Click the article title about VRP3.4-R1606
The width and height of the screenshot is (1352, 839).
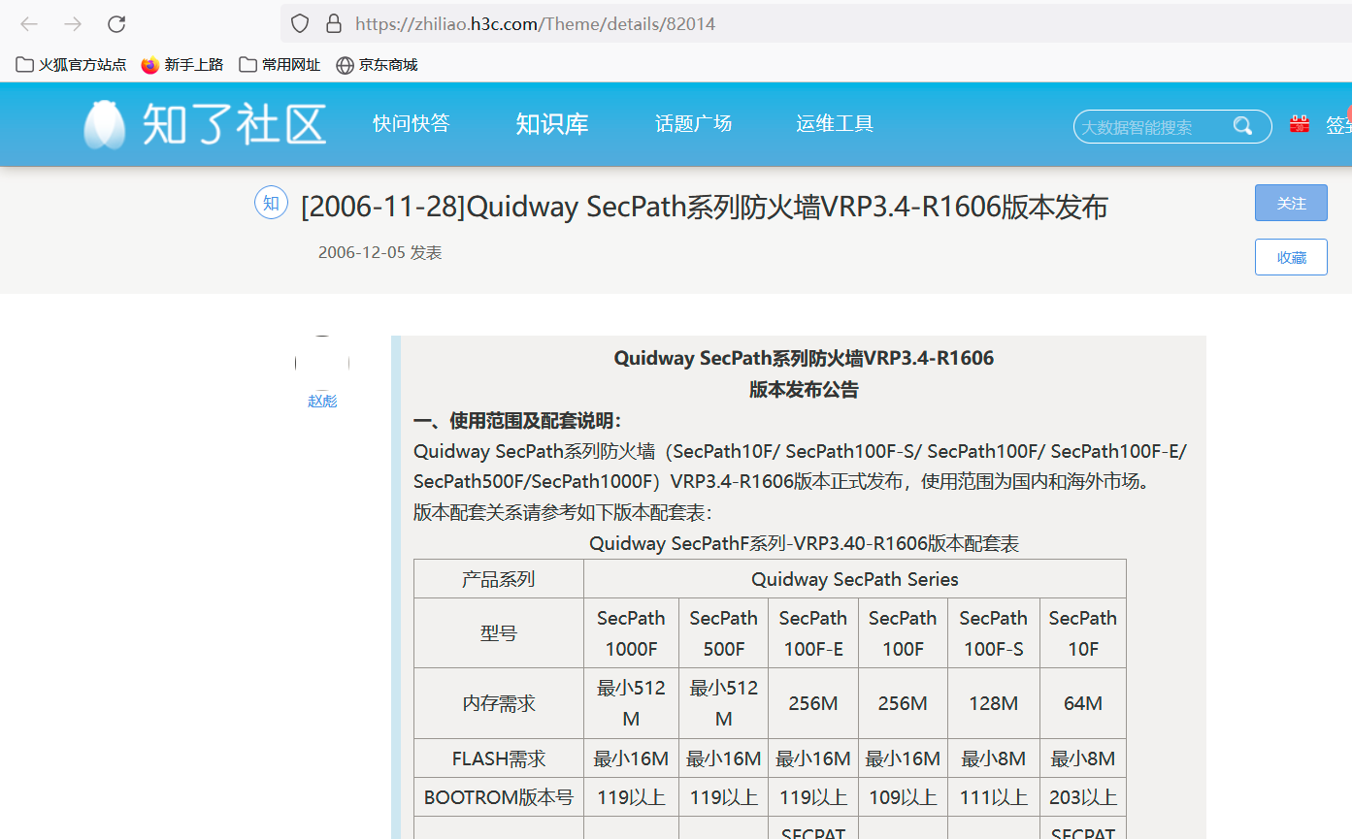705,207
